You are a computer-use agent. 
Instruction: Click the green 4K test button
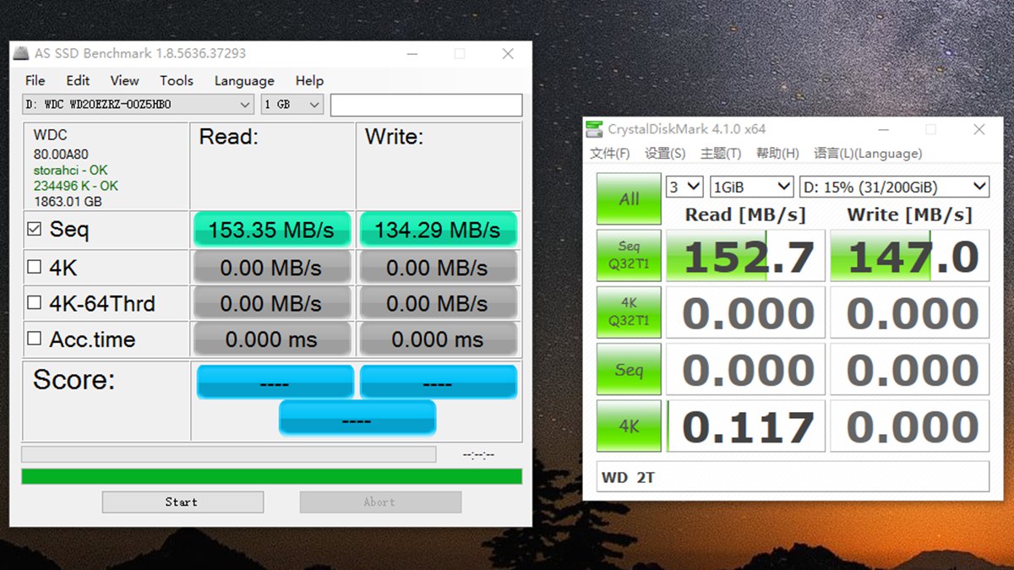click(x=629, y=426)
